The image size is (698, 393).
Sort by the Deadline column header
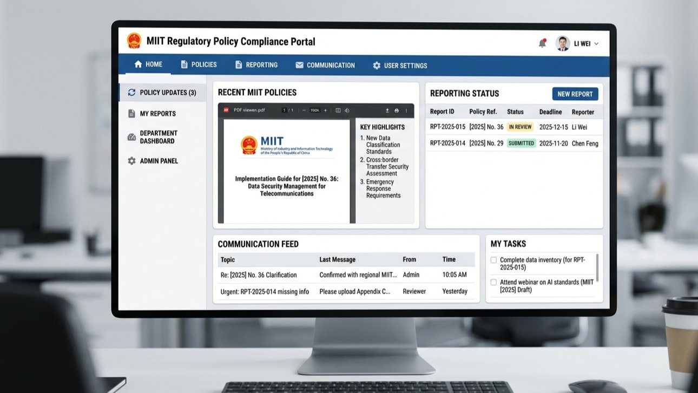(x=550, y=112)
